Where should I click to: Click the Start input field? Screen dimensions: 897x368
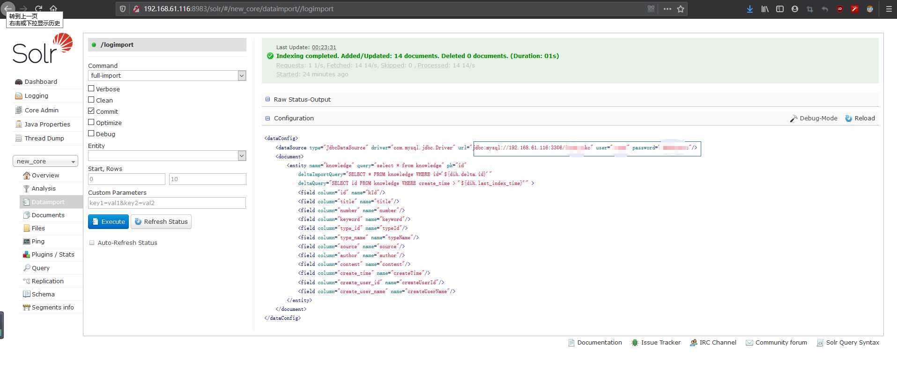pos(126,179)
